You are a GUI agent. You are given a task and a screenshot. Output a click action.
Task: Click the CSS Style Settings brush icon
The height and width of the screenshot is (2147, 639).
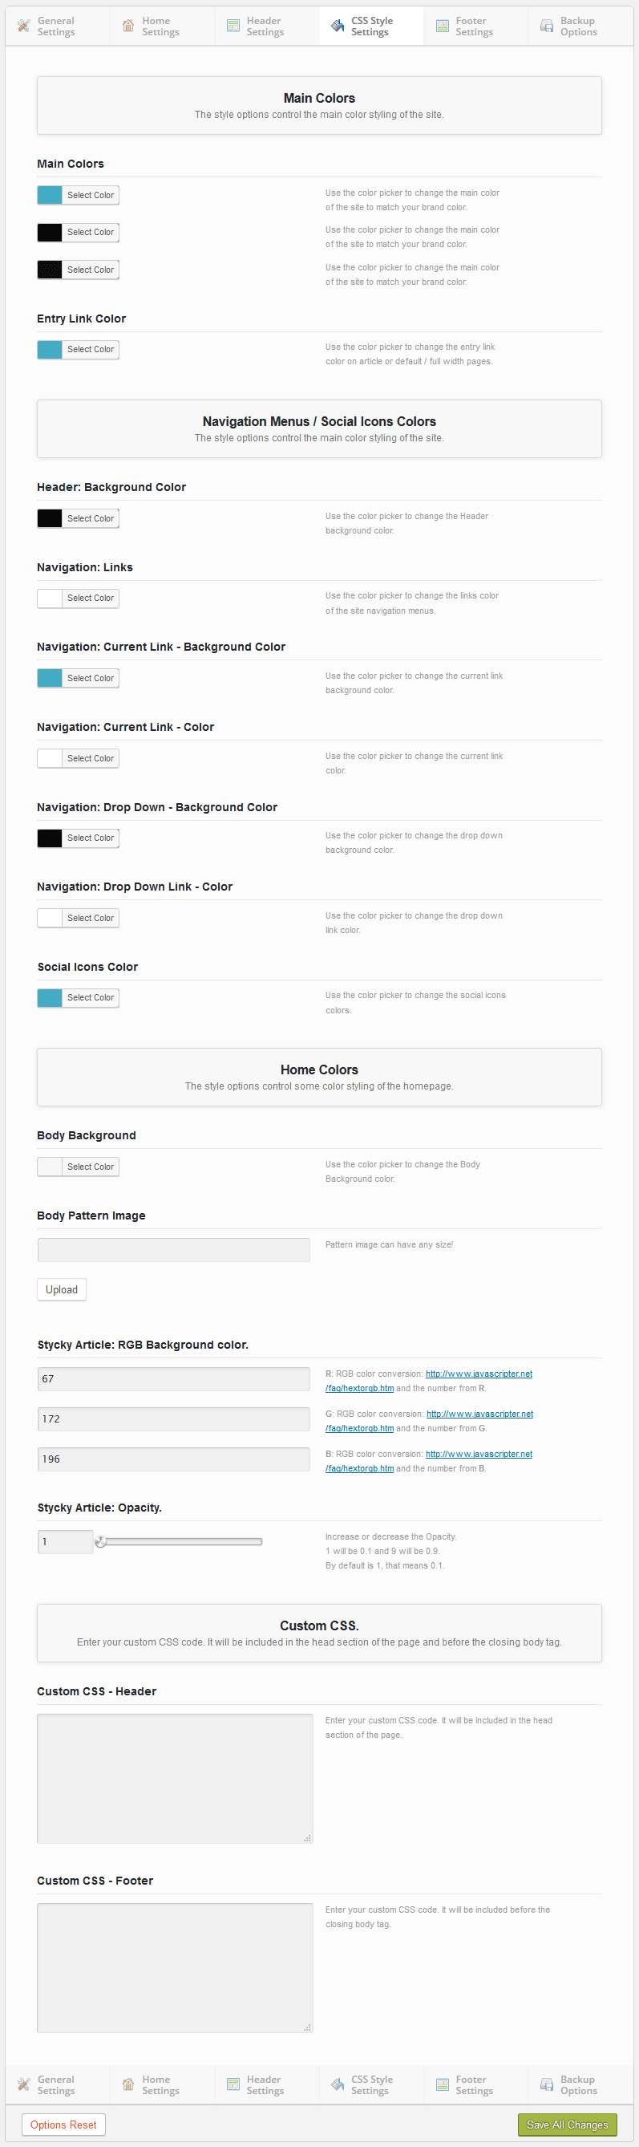click(337, 26)
